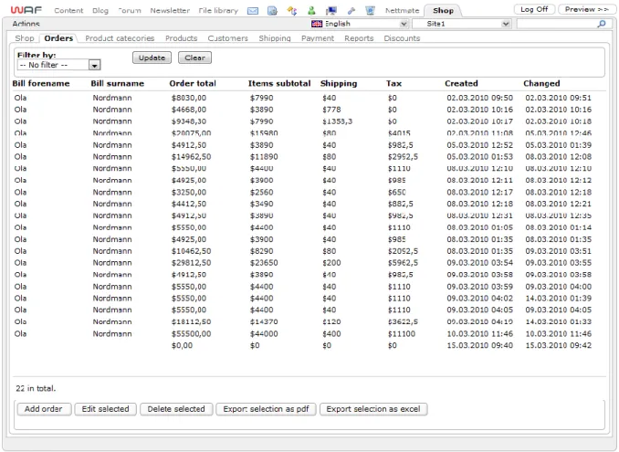Open the Filter by dropdown
Viewport: 619px width, 452px height.
point(58,65)
